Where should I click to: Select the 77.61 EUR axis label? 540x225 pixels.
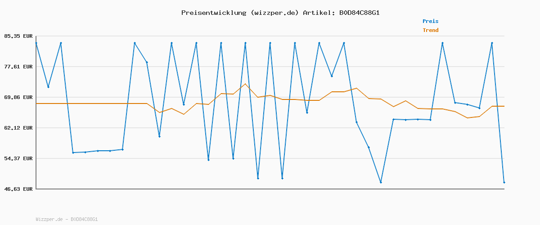click(19, 67)
